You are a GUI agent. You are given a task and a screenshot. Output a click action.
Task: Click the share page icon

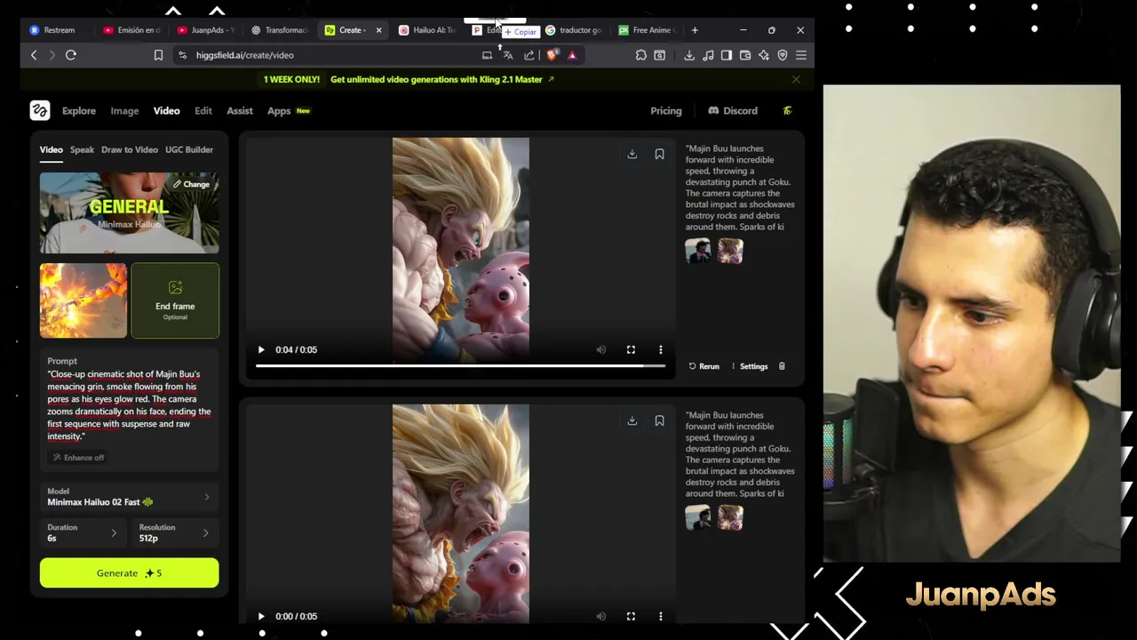click(x=529, y=55)
